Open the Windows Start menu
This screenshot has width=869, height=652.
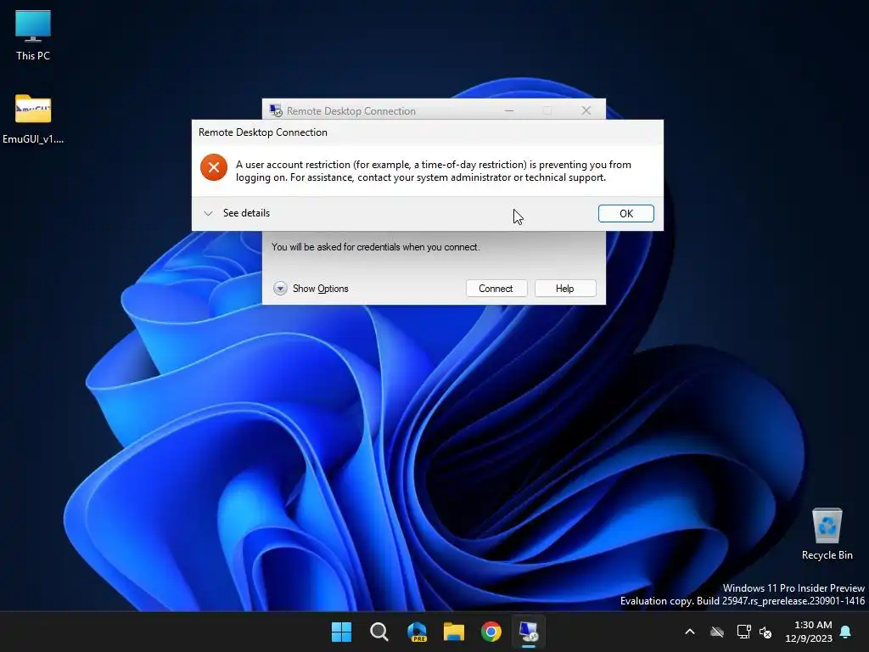341,632
